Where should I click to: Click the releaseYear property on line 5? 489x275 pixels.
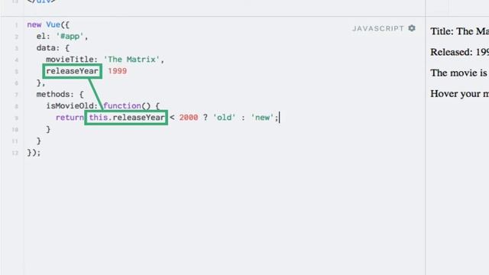click(x=72, y=71)
